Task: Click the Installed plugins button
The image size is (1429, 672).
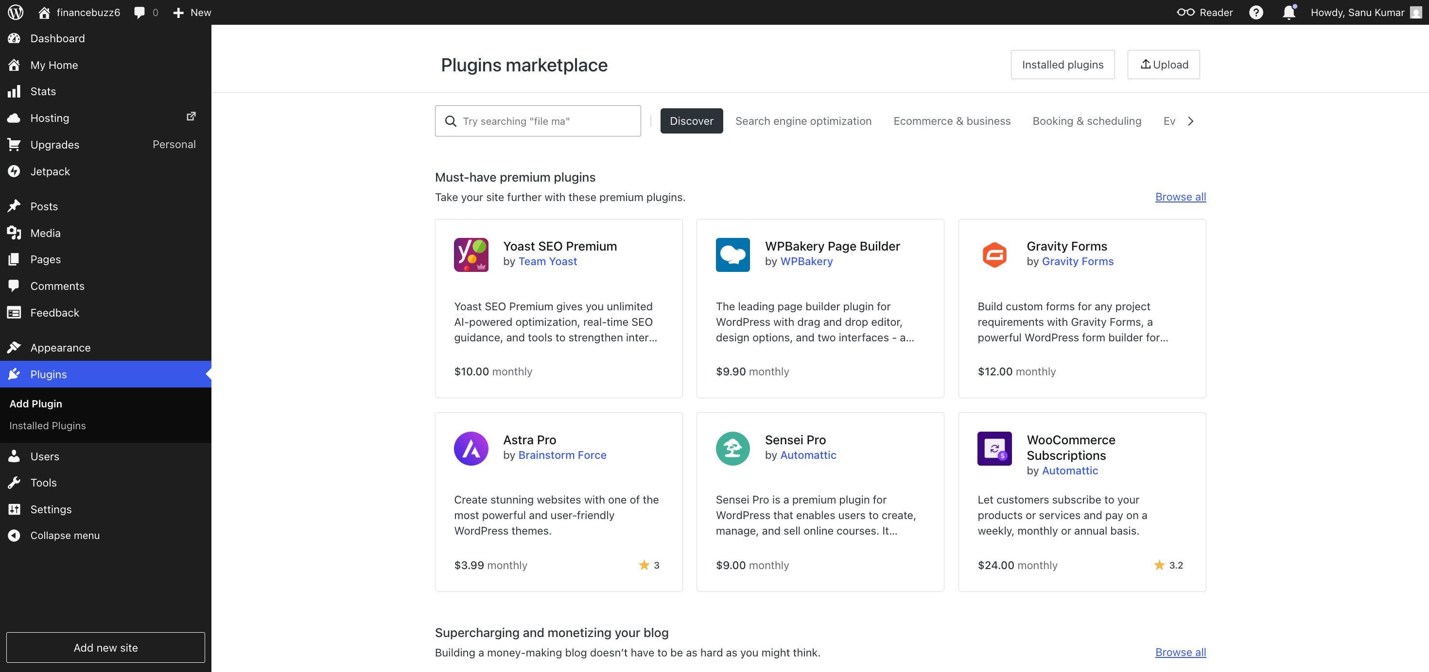Action: (x=1063, y=65)
